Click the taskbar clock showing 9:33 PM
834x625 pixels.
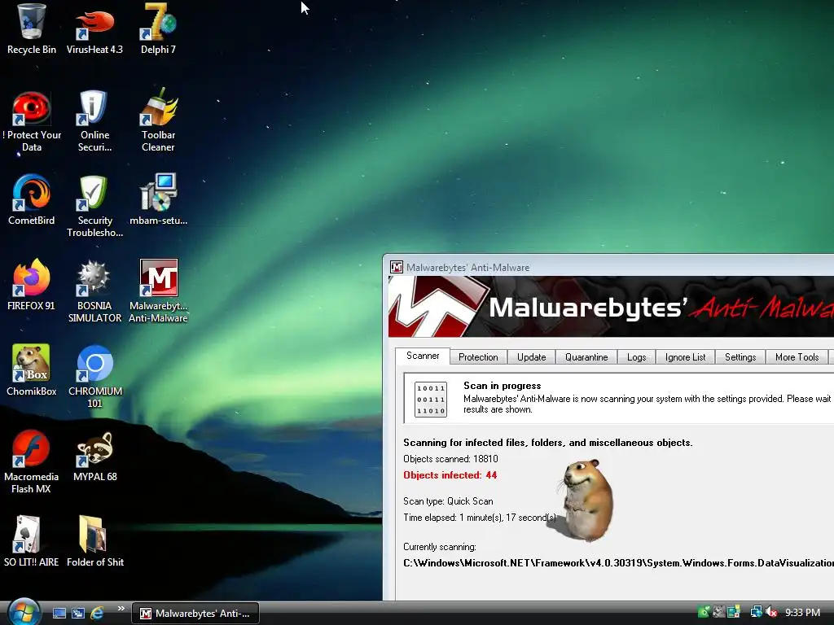(802, 613)
